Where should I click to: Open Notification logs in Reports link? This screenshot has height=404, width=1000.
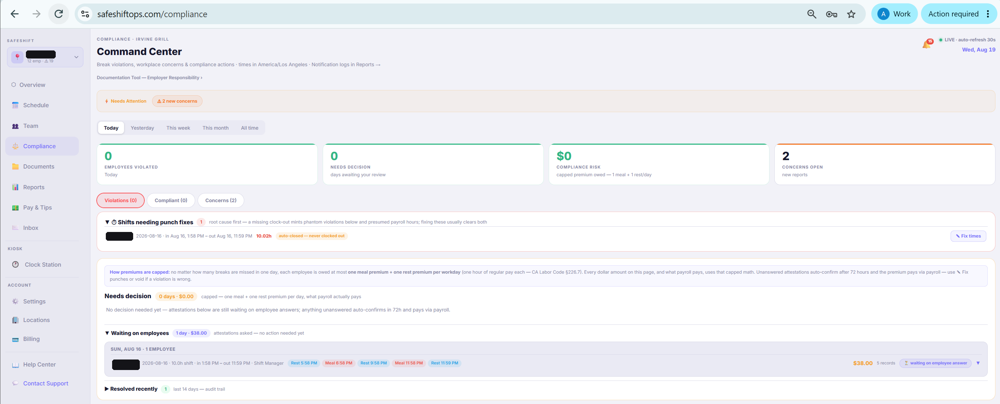coord(346,64)
